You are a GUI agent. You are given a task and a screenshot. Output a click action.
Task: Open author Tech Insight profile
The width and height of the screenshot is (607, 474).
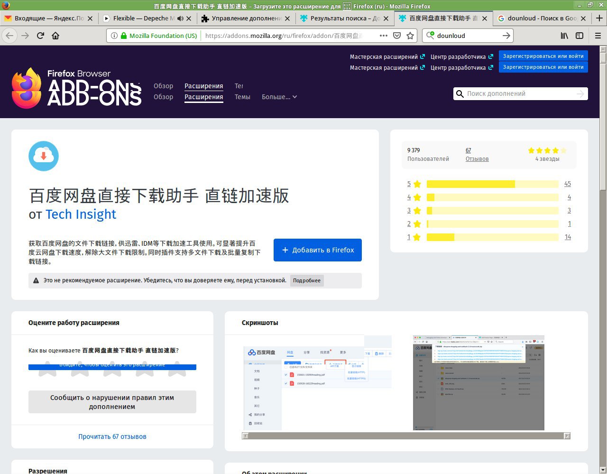pos(81,214)
